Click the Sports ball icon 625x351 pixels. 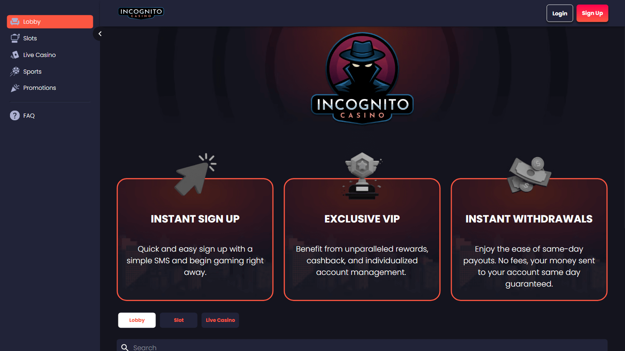click(x=15, y=72)
